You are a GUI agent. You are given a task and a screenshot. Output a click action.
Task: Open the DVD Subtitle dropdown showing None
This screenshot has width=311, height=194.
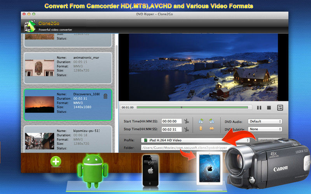coord(265,129)
